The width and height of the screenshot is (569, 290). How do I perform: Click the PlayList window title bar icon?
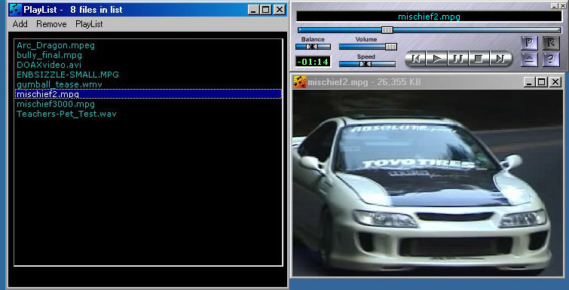(16, 10)
